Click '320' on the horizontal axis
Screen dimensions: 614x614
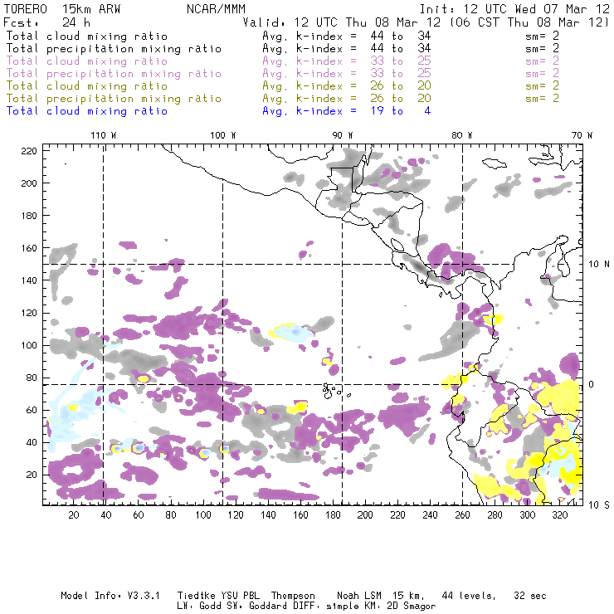[559, 515]
